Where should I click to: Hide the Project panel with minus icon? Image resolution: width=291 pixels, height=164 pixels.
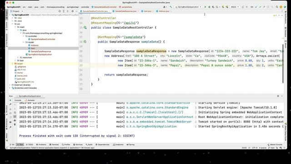click(76, 11)
